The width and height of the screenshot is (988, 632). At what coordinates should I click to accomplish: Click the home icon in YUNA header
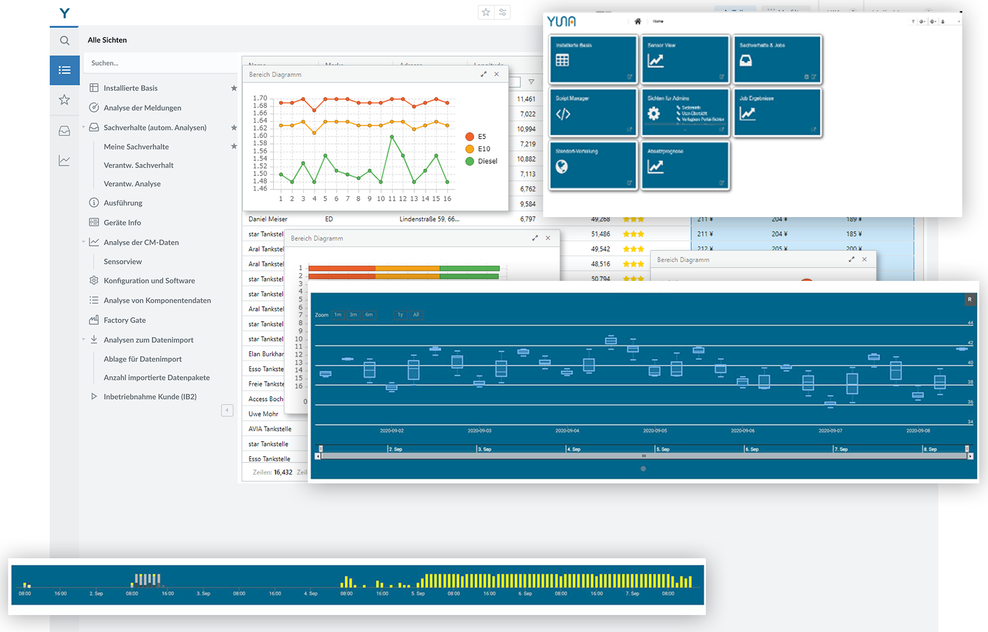pos(637,21)
